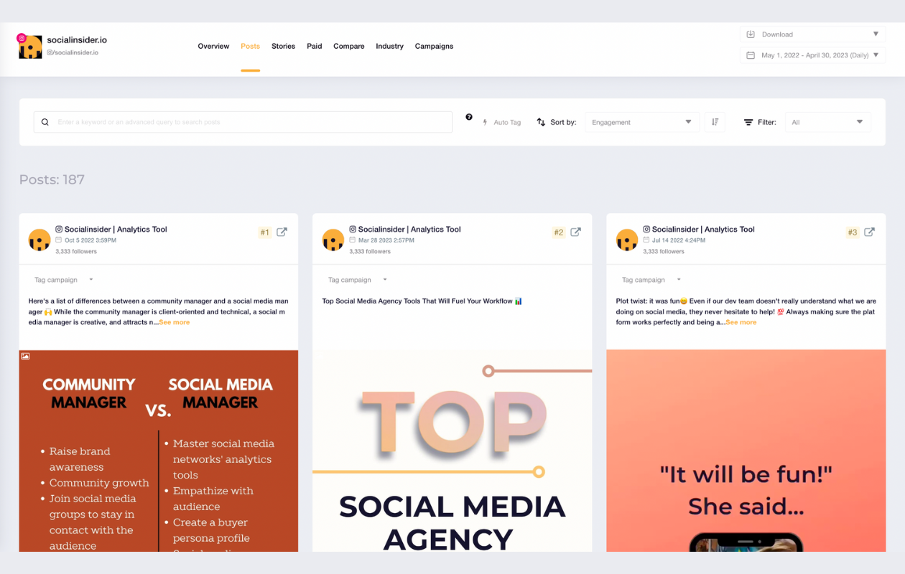This screenshot has width=905, height=574.
Task: Click post #3 title Socialinsider | Analytics Tool
Action: 703,230
